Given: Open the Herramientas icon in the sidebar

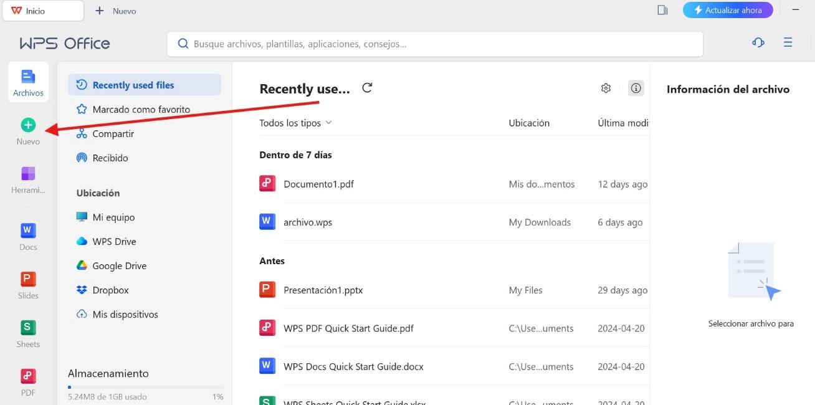Looking at the screenshot, I should click(28, 174).
